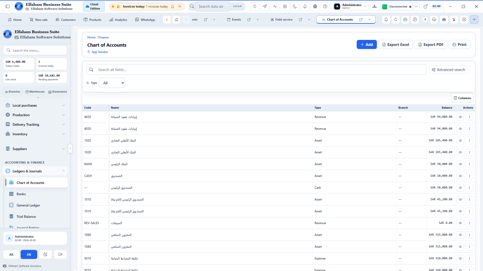Click the refresh icon in the top bar

[255, 7]
